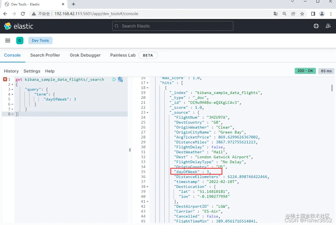Collapse the _source object on line 23

147,113
